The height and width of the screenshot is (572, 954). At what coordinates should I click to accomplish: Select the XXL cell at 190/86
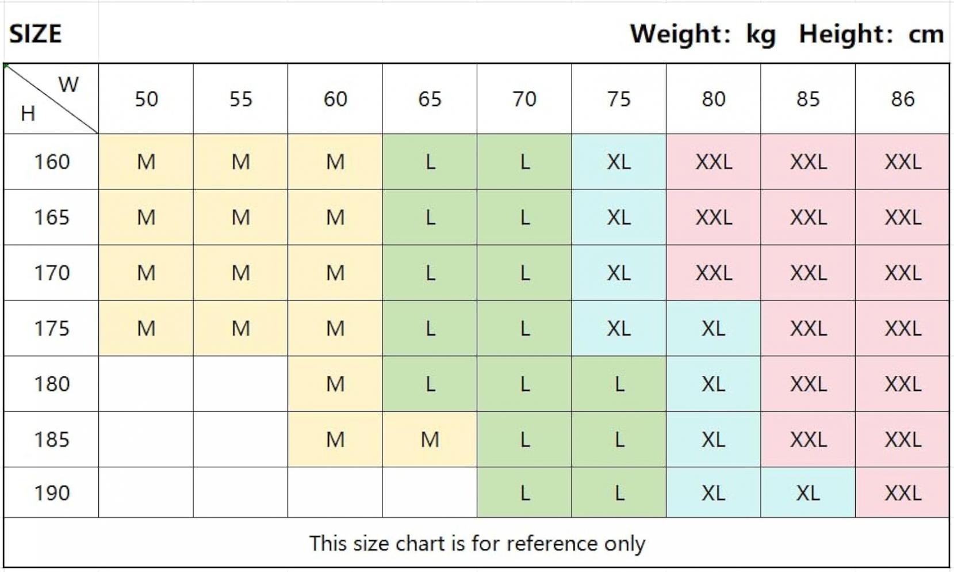(x=902, y=493)
